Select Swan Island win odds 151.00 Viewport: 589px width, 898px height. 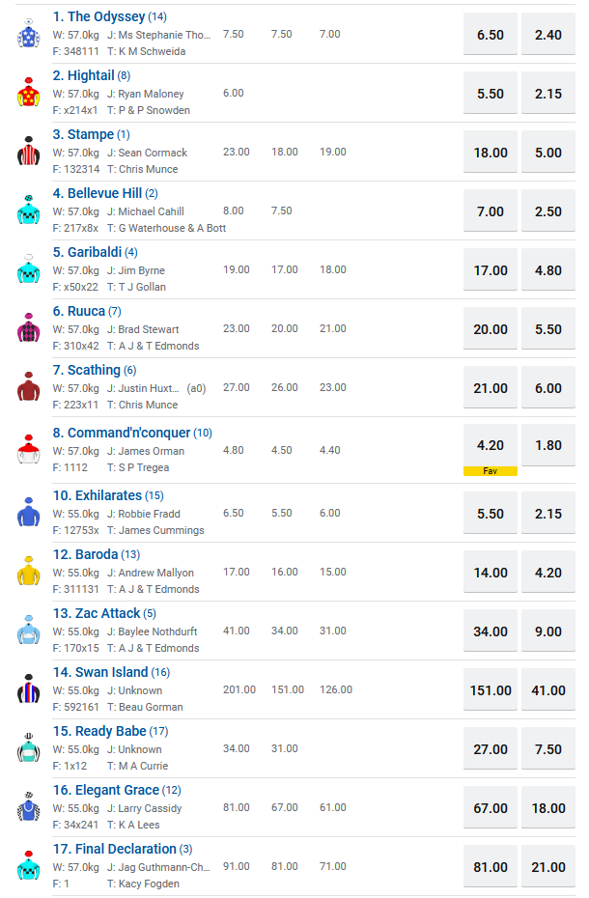(491, 690)
